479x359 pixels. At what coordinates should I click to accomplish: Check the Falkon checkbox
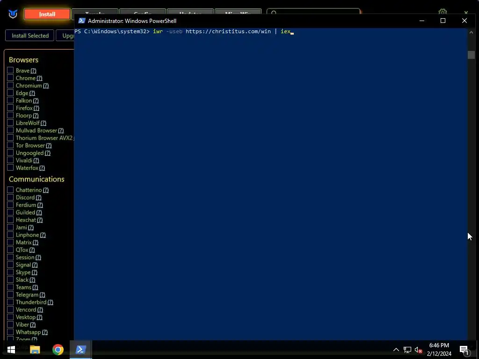10,100
